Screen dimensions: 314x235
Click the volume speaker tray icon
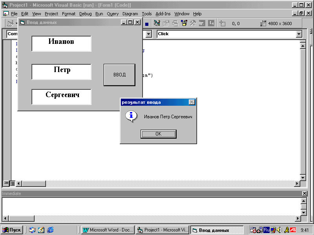coord(279,230)
